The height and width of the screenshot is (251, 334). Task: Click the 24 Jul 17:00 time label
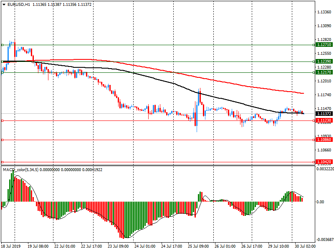point(172,246)
